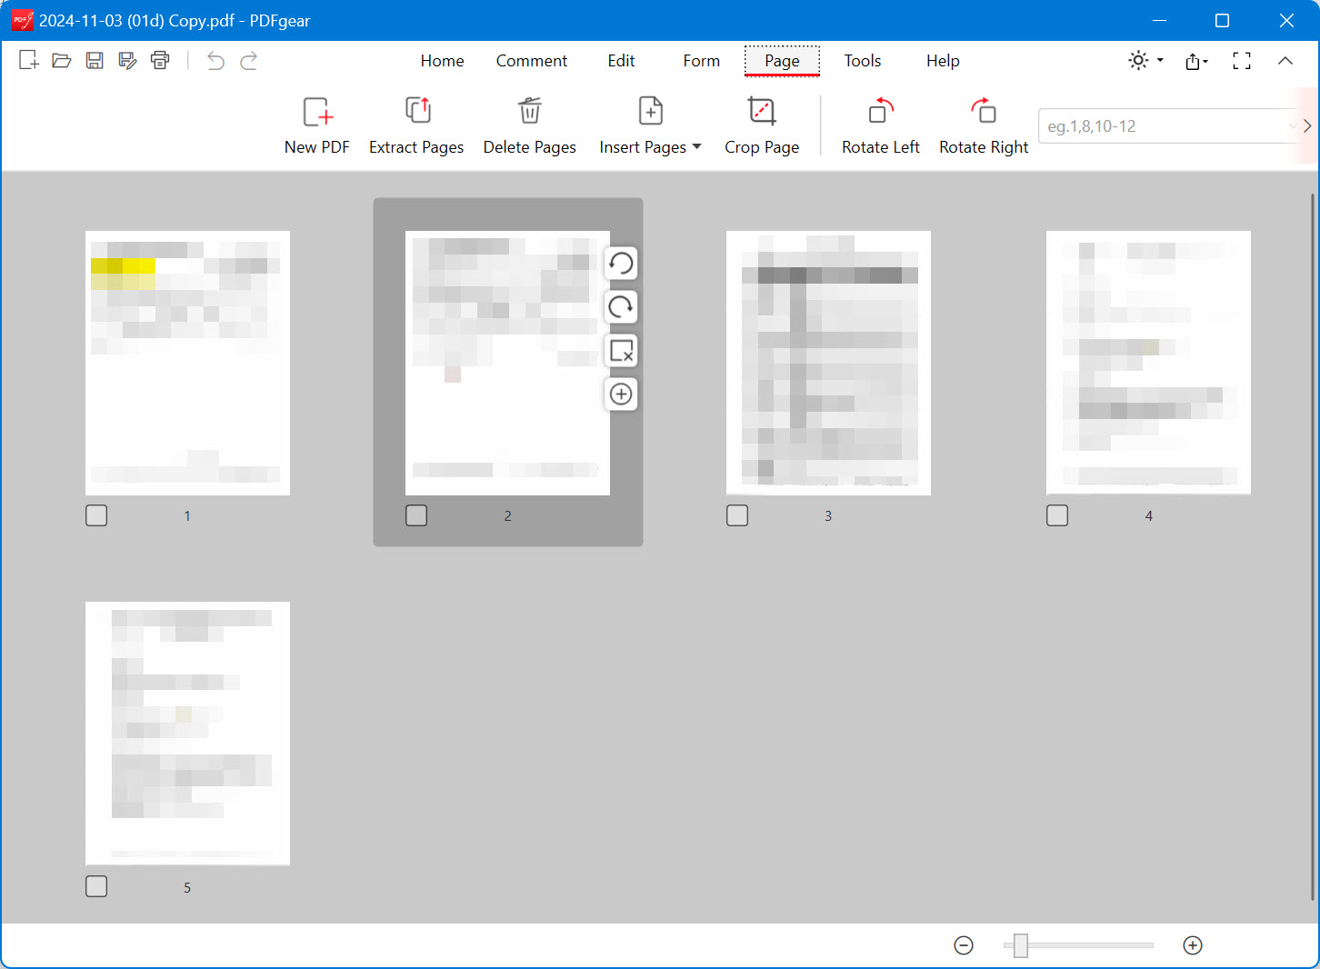Image resolution: width=1320 pixels, height=969 pixels.
Task: Select page 5 with its checkbox
Action: (96, 886)
